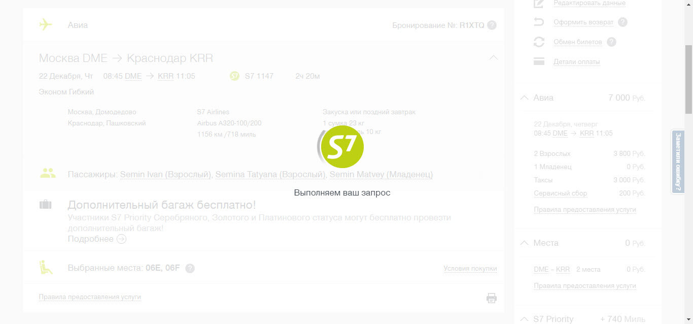Screen dimensions: 693x324
Task: Collapse the Авиа price breakdown section
Action: click(524, 98)
